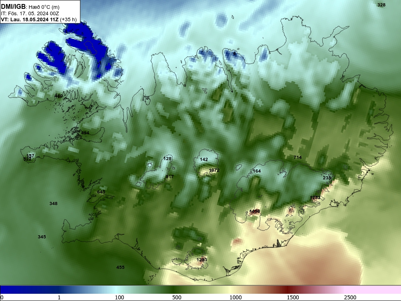This screenshot has width=401, height=301.
Task: Click the map value 345
Action: tap(42, 237)
